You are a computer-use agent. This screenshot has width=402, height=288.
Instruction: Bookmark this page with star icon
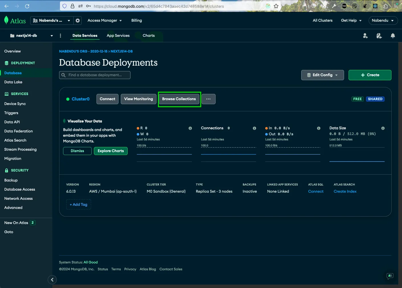click(x=276, y=6)
